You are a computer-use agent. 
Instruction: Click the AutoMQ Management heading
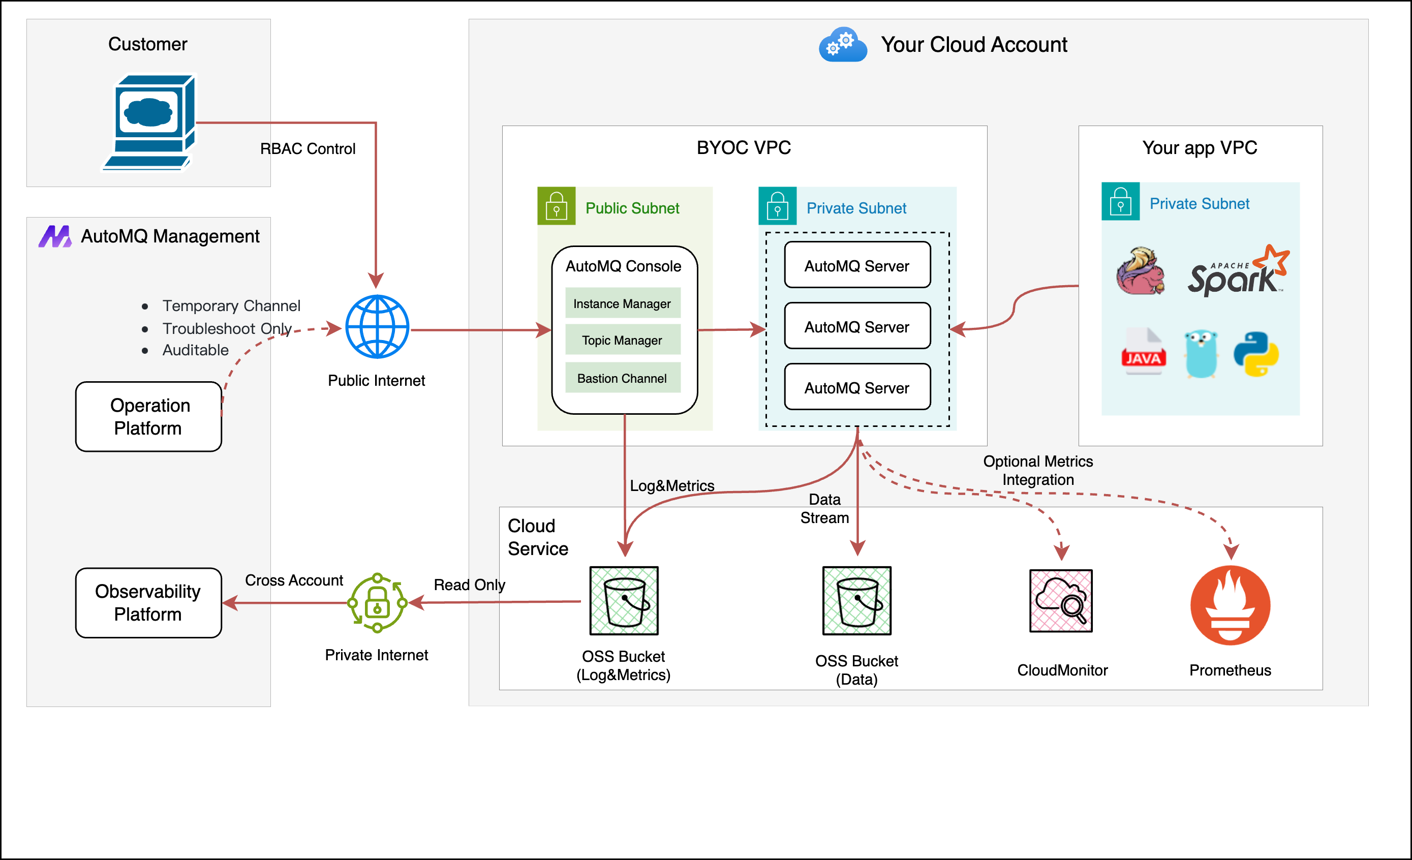click(x=170, y=236)
